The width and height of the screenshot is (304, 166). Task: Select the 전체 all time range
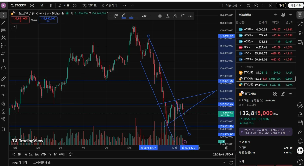point(62,154)
